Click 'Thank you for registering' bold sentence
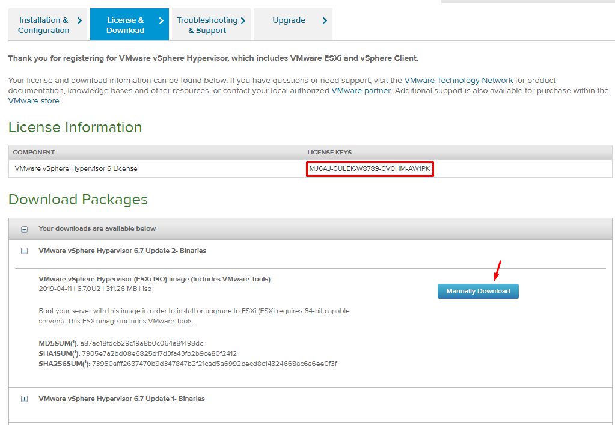The height and width of the screenshot is (425, 615). (x=213, y=58)
